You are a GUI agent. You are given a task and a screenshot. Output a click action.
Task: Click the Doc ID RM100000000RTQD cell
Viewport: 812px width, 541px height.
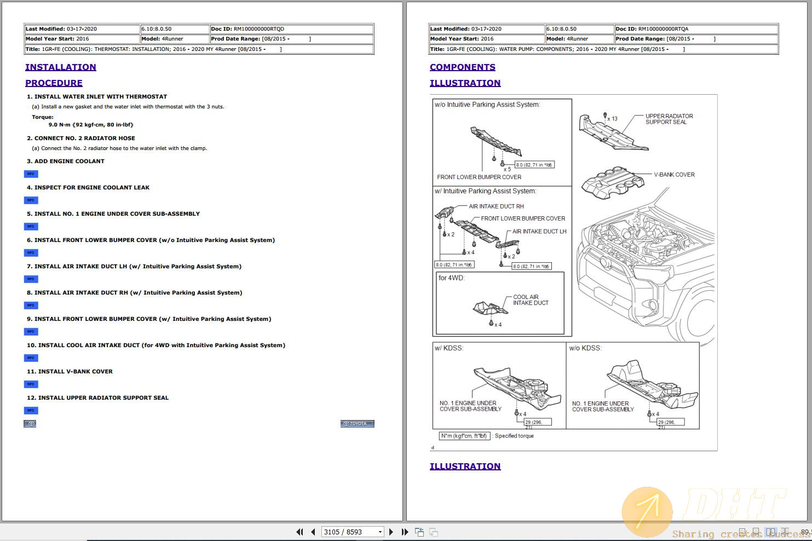(292, 29)
